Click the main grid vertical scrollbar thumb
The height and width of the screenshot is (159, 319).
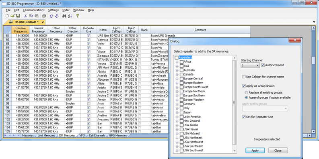click(313, 60)
